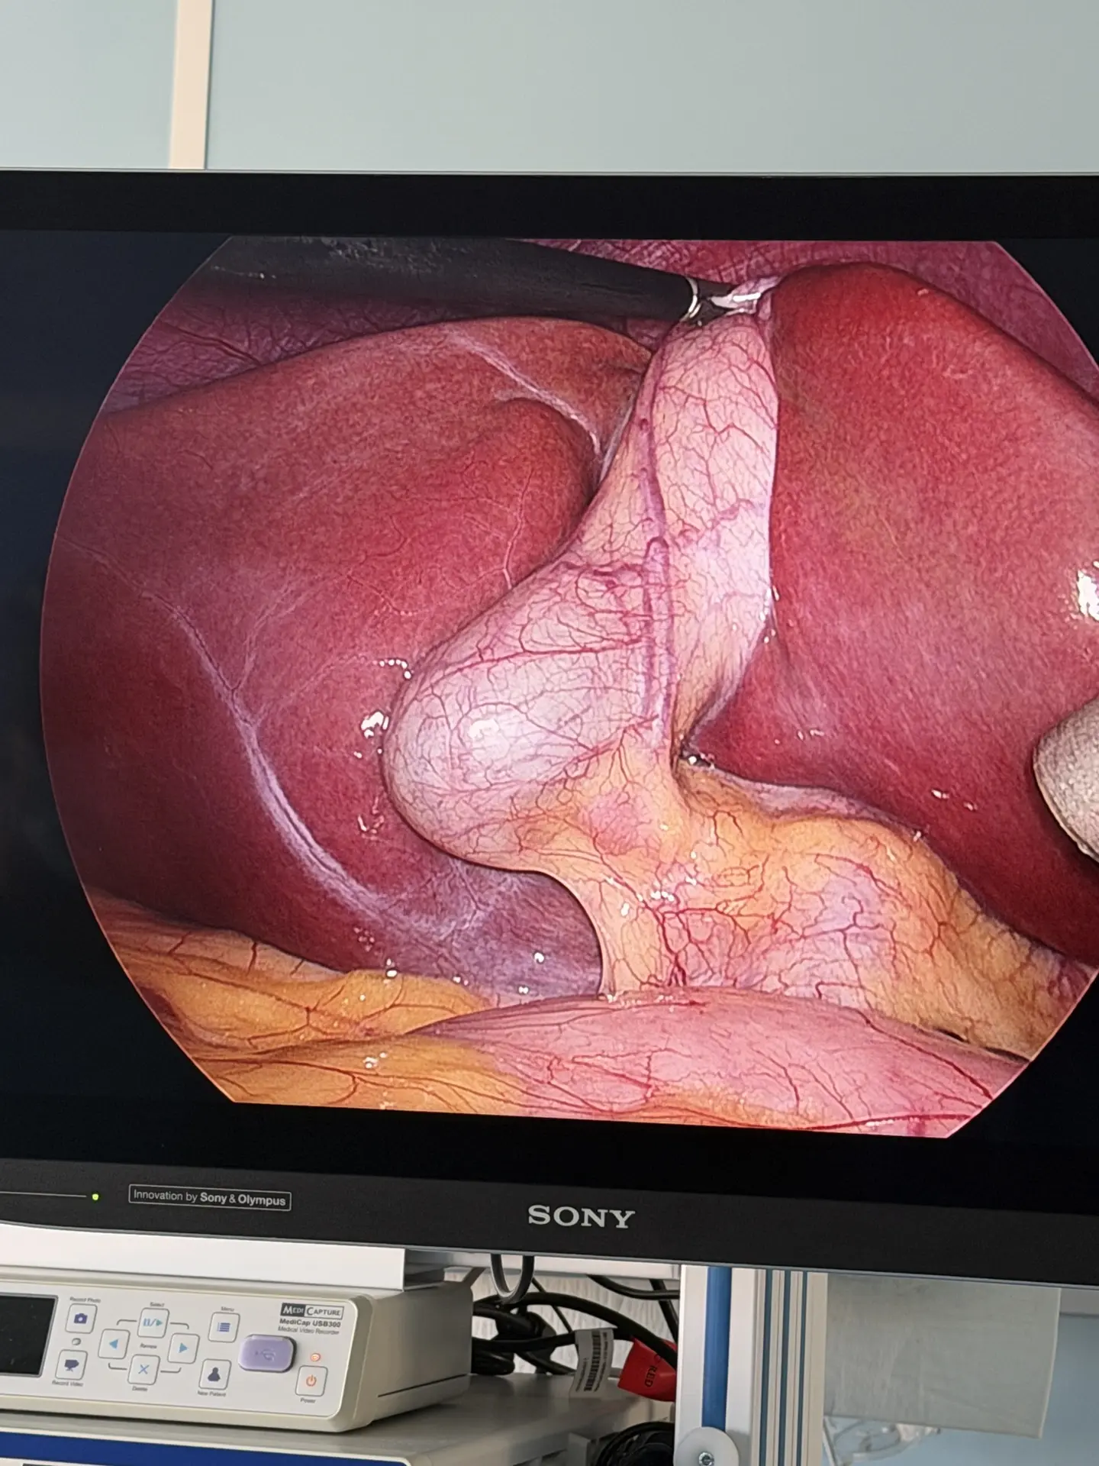Click the orange power indicator LED
The height and width of the screenshot is (1466, 1099).
click(x=314, y=1358)
